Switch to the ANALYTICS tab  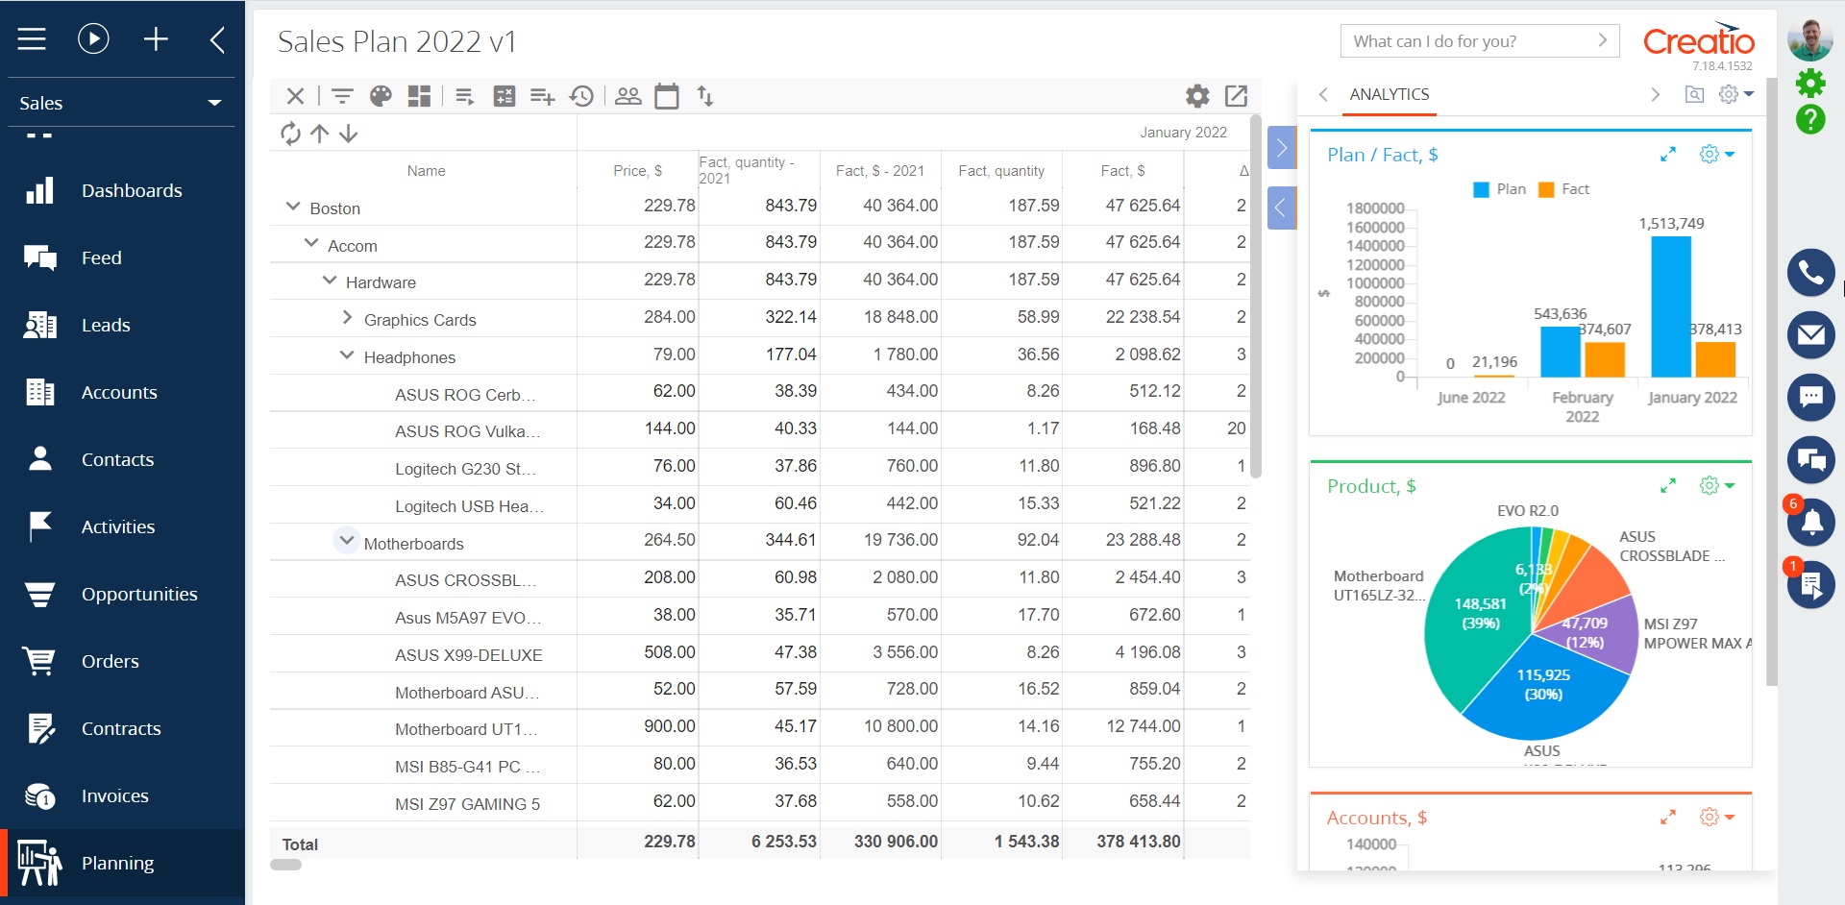1389,94
